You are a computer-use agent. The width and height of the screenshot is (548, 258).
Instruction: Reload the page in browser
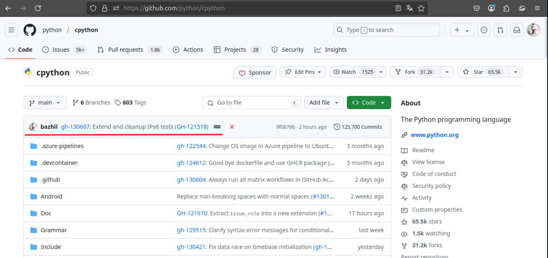(38, 8)
